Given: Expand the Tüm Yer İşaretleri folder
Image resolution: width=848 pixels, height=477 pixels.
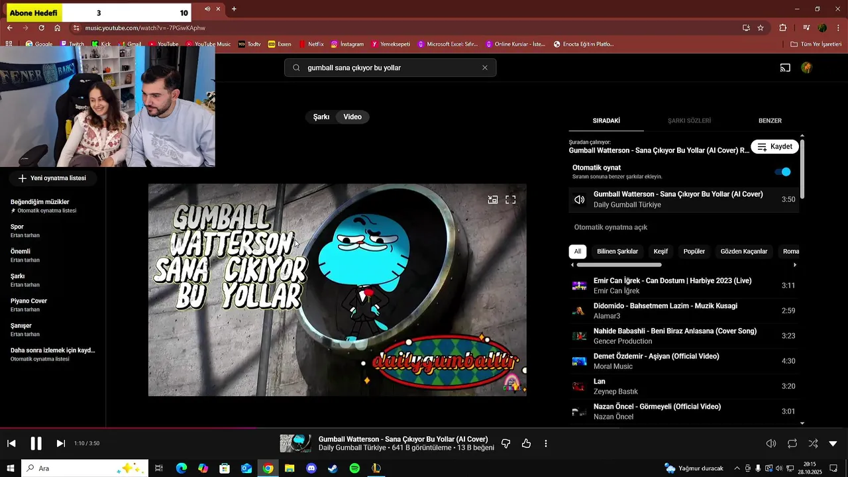Looking at the screenshot, I should coord(816,44).
